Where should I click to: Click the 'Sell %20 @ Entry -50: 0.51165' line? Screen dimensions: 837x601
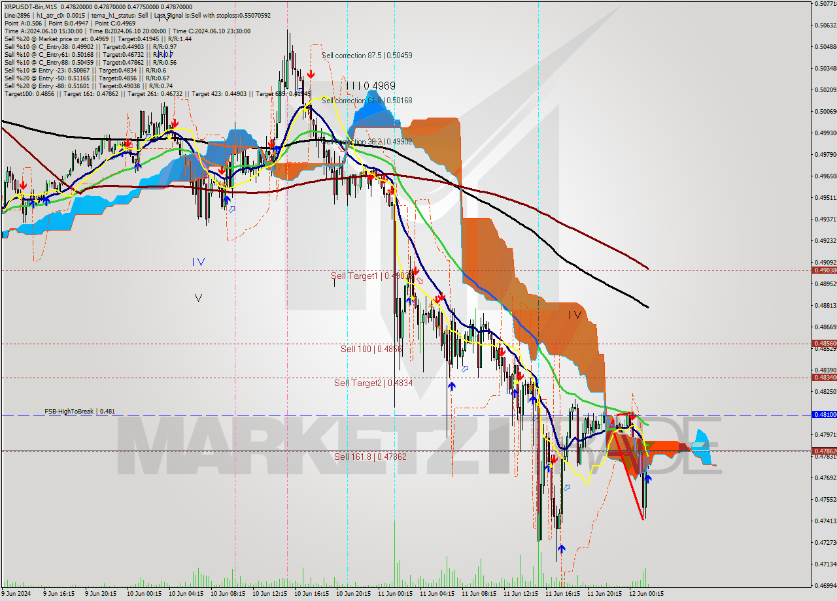pos(88,78)
